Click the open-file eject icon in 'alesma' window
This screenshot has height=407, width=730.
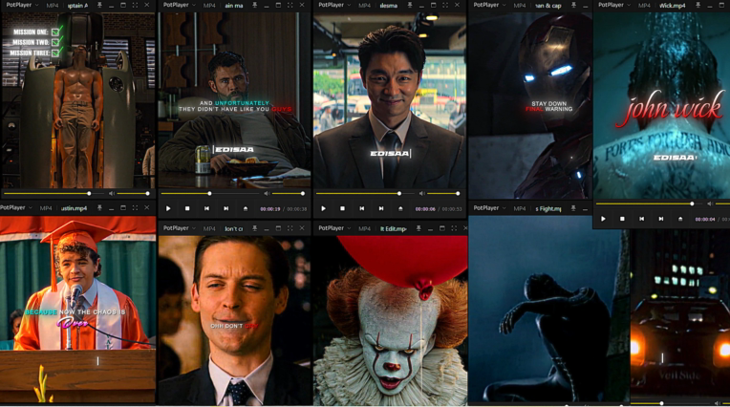coord(400,208)
